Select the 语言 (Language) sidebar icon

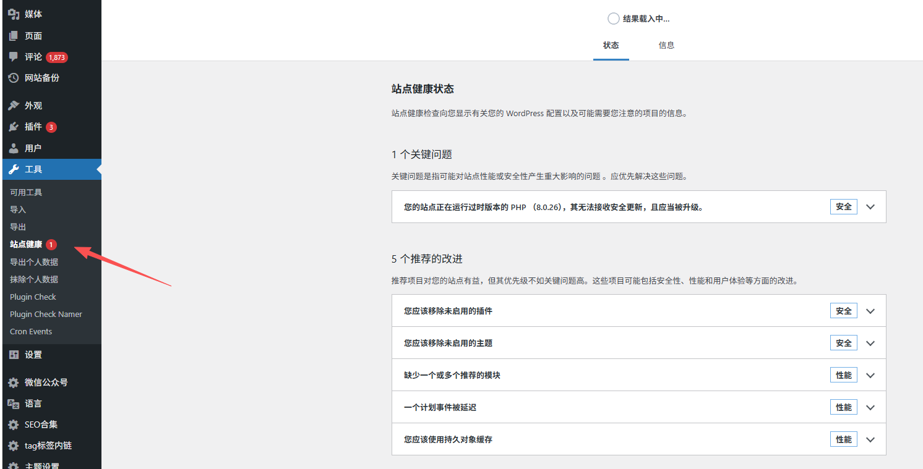pyautogui.click(x=14, y=404)
